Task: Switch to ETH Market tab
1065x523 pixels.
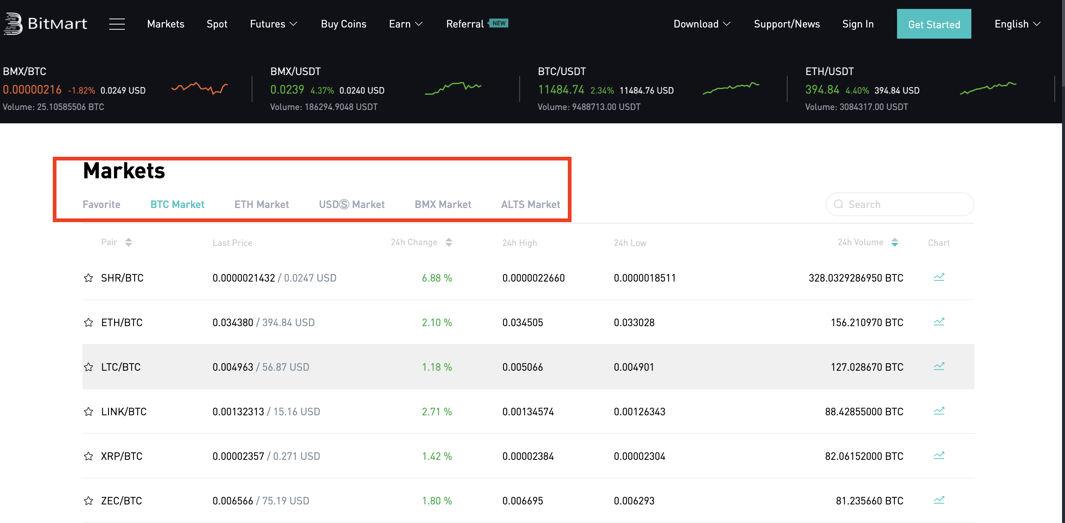Action: [262, 205]
